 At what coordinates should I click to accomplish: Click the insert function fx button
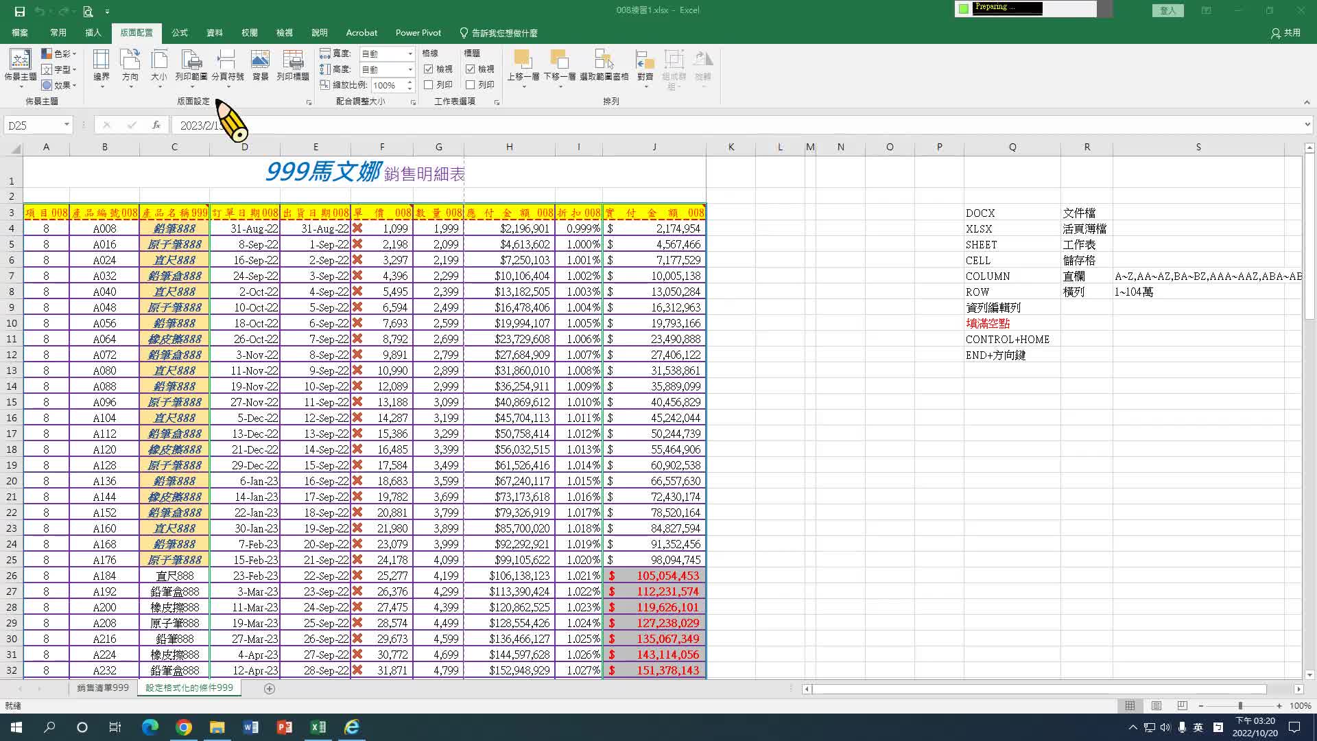point(156,125)
